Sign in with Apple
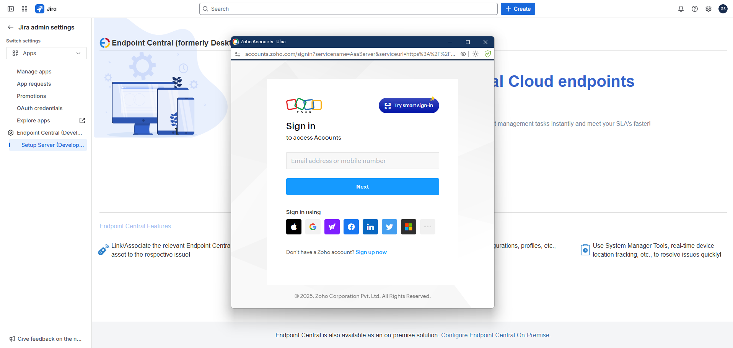This screenshot has width=733, height=348. (x=294, y=227)
